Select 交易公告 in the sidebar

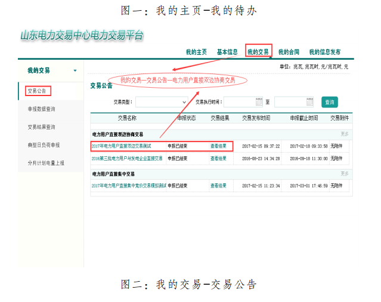(x=37, y=91)
